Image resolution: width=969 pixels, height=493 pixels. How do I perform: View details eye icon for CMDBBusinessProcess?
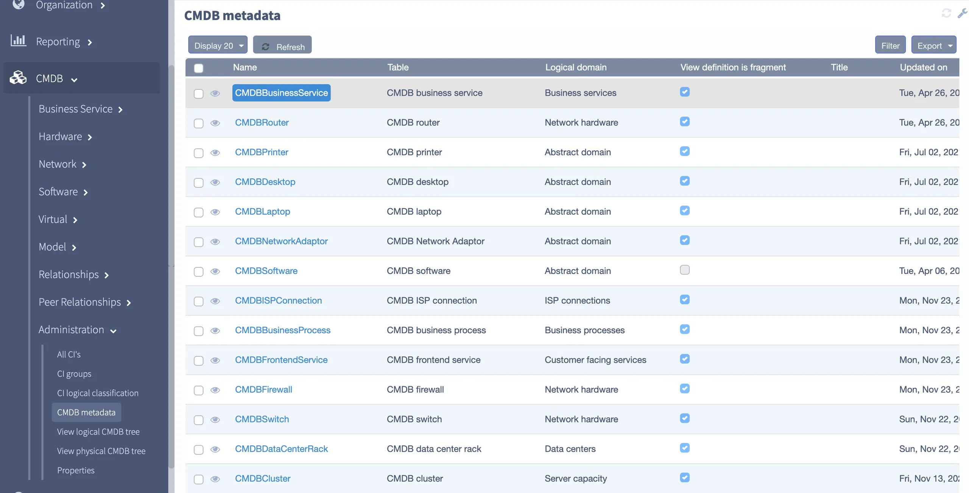pos(215,331)
